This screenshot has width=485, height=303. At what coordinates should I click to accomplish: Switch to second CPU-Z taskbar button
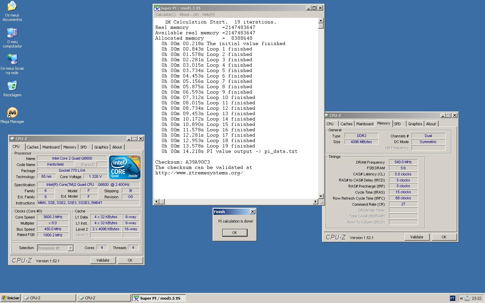(104, 298)
